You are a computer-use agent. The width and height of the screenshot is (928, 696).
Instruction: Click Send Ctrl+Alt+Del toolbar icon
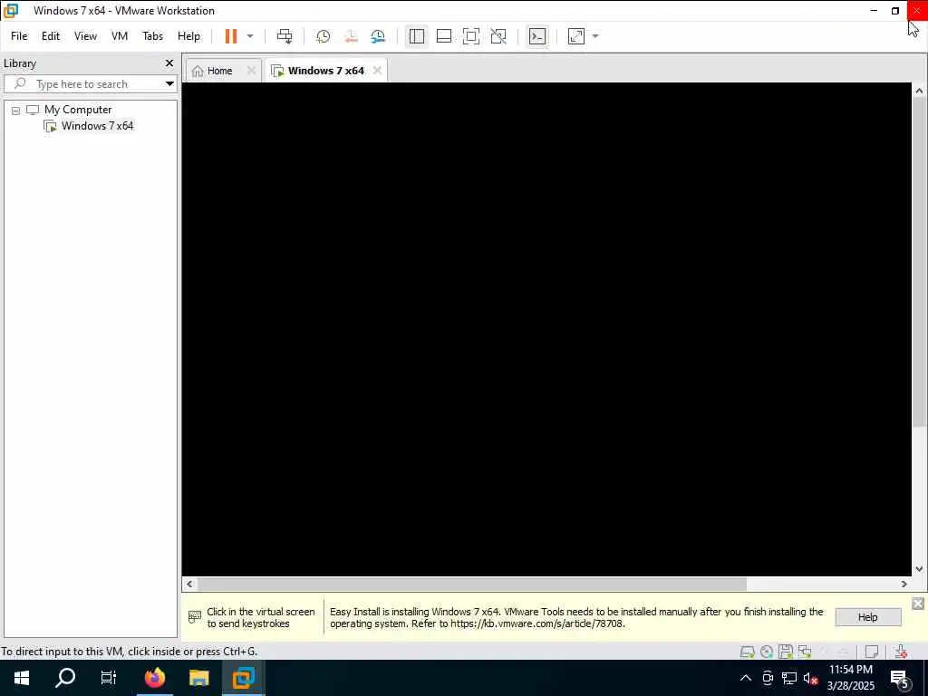(285, 36)
